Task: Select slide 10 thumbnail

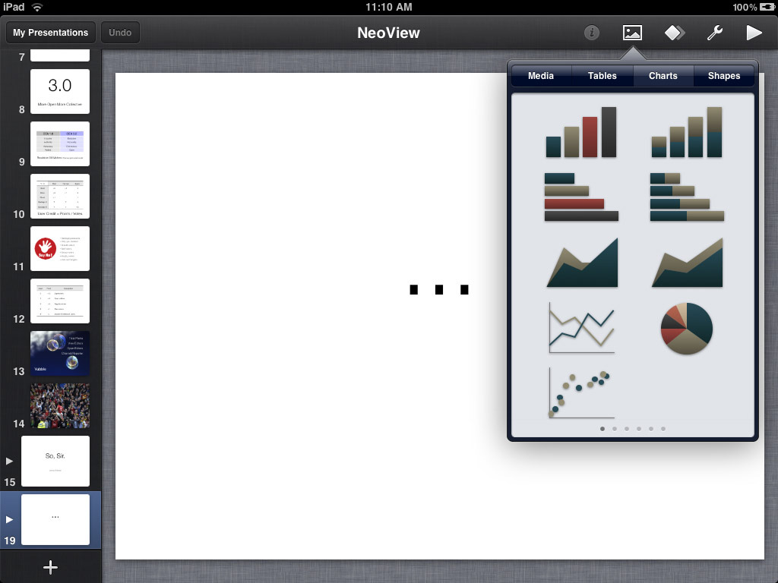Action: click(60, 197)
